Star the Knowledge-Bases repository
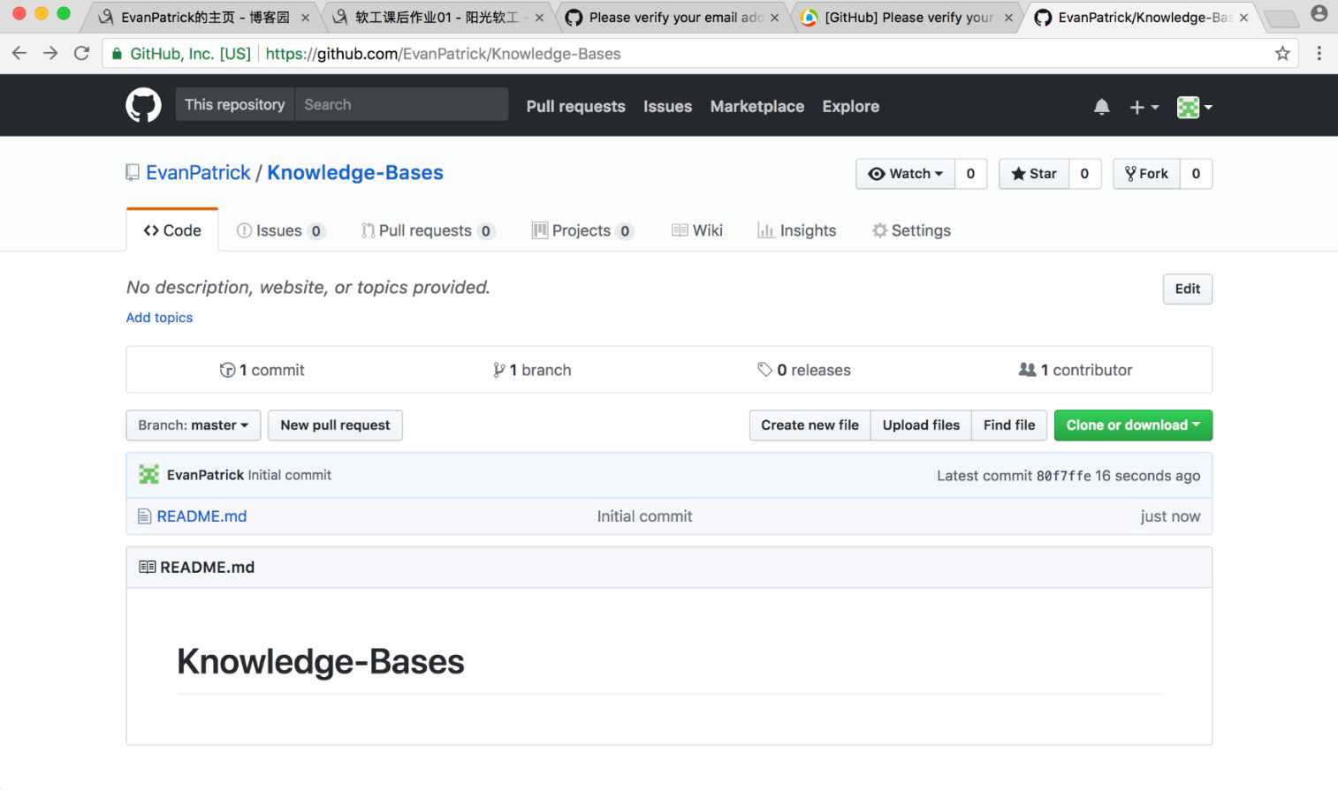Screen dimensions: 1338x790 coord(1034,174)
